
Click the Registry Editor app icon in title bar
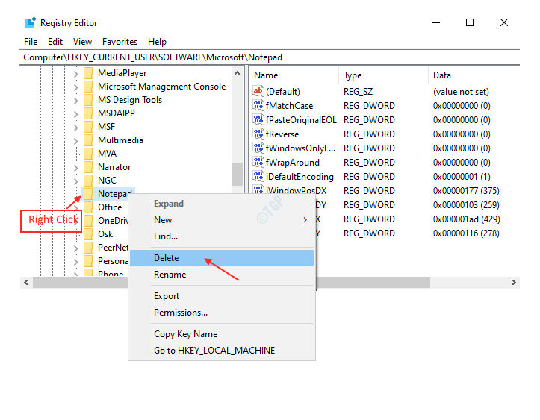point(30,22)
